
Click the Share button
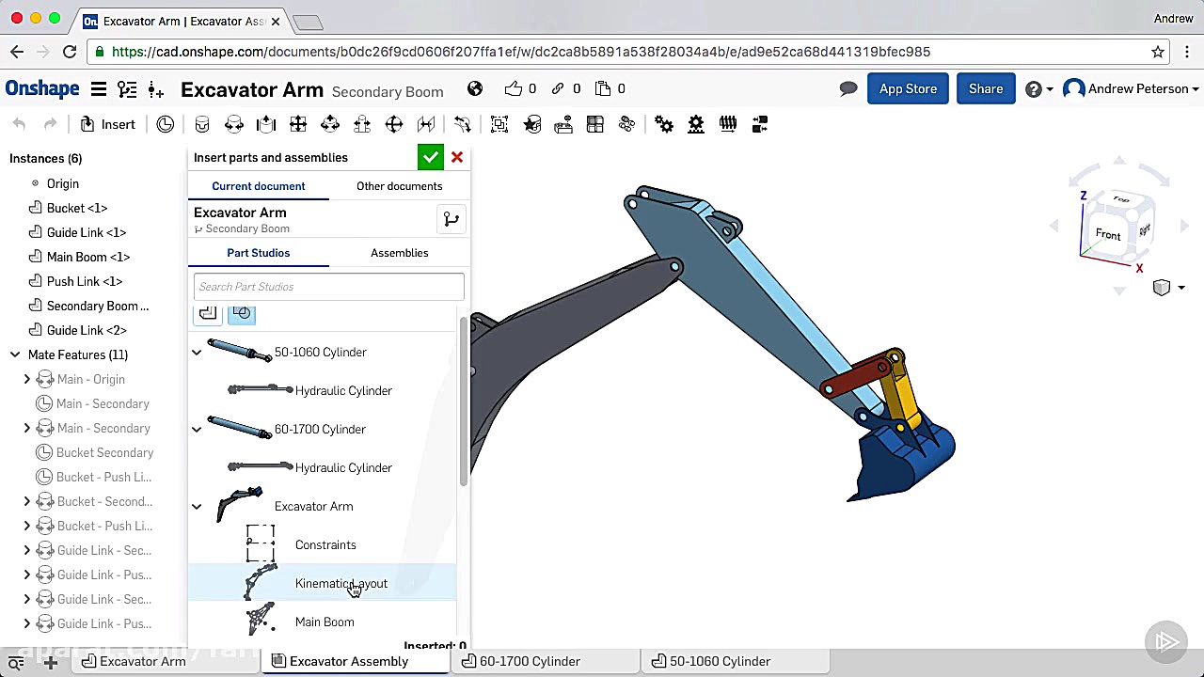click(x=985, y=88)
